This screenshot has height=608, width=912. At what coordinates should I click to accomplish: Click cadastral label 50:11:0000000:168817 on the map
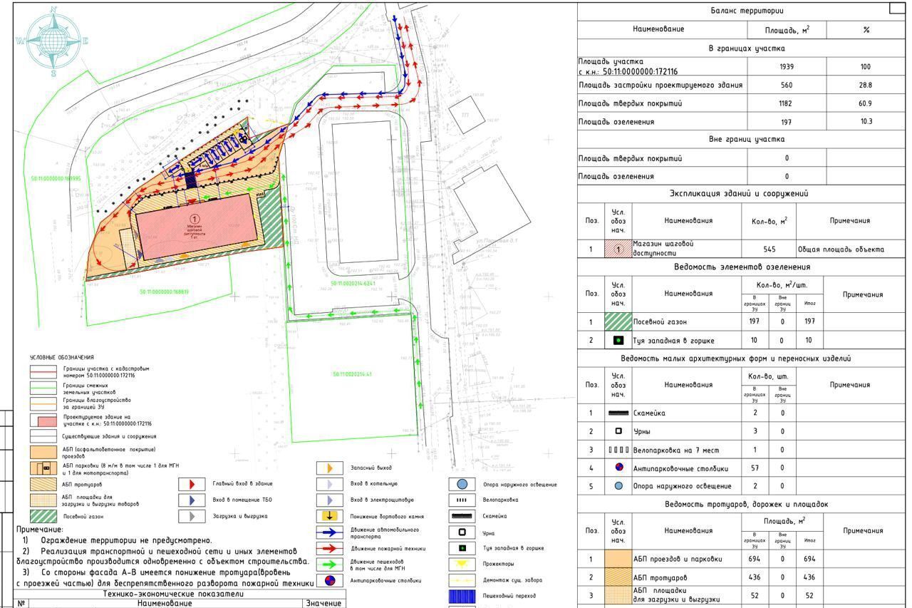pos(165,292)
